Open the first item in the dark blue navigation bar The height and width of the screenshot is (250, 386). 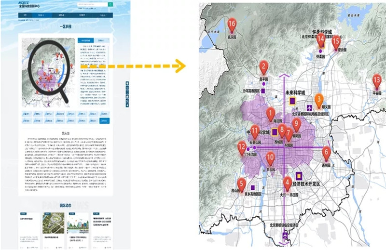point(25,15)
